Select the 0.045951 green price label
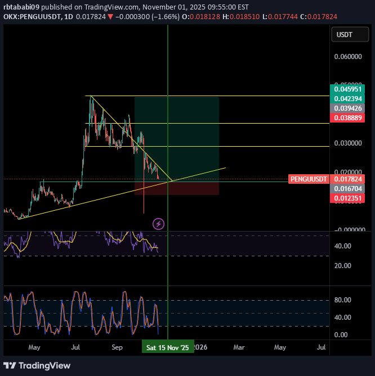 click(349, 89)
